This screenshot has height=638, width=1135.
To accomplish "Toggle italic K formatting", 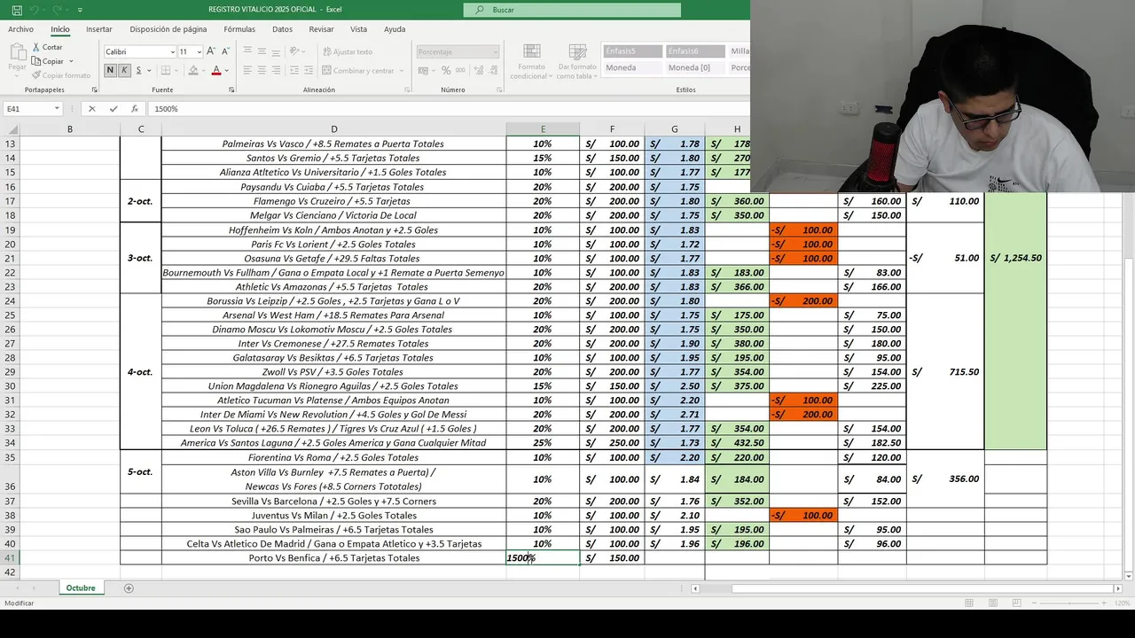I will pos(124,70).
